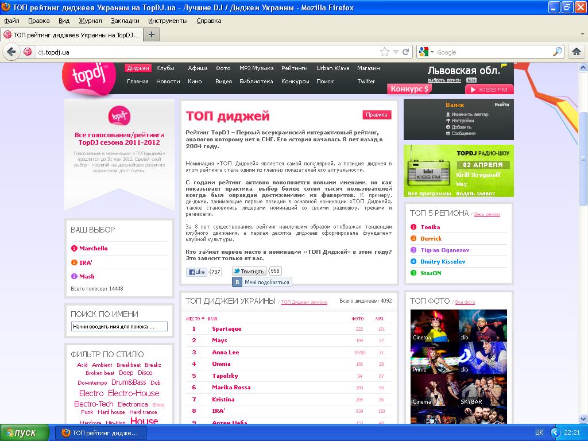Click выбрать регион link
This screenshot has height=441, width=588.
click(x=444, y=80)
